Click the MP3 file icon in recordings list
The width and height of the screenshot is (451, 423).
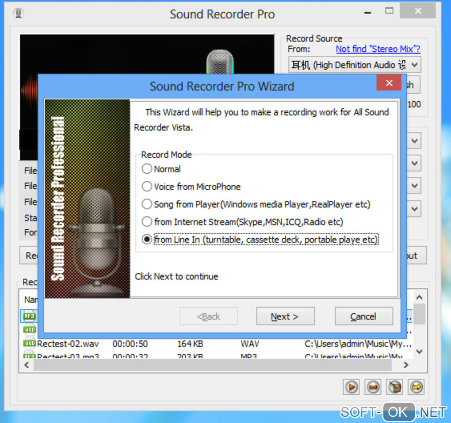pyautogui.click(x=29, y=316)
